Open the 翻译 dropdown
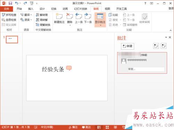The width and height of the screenshot is (174, 130). [26, 15]
